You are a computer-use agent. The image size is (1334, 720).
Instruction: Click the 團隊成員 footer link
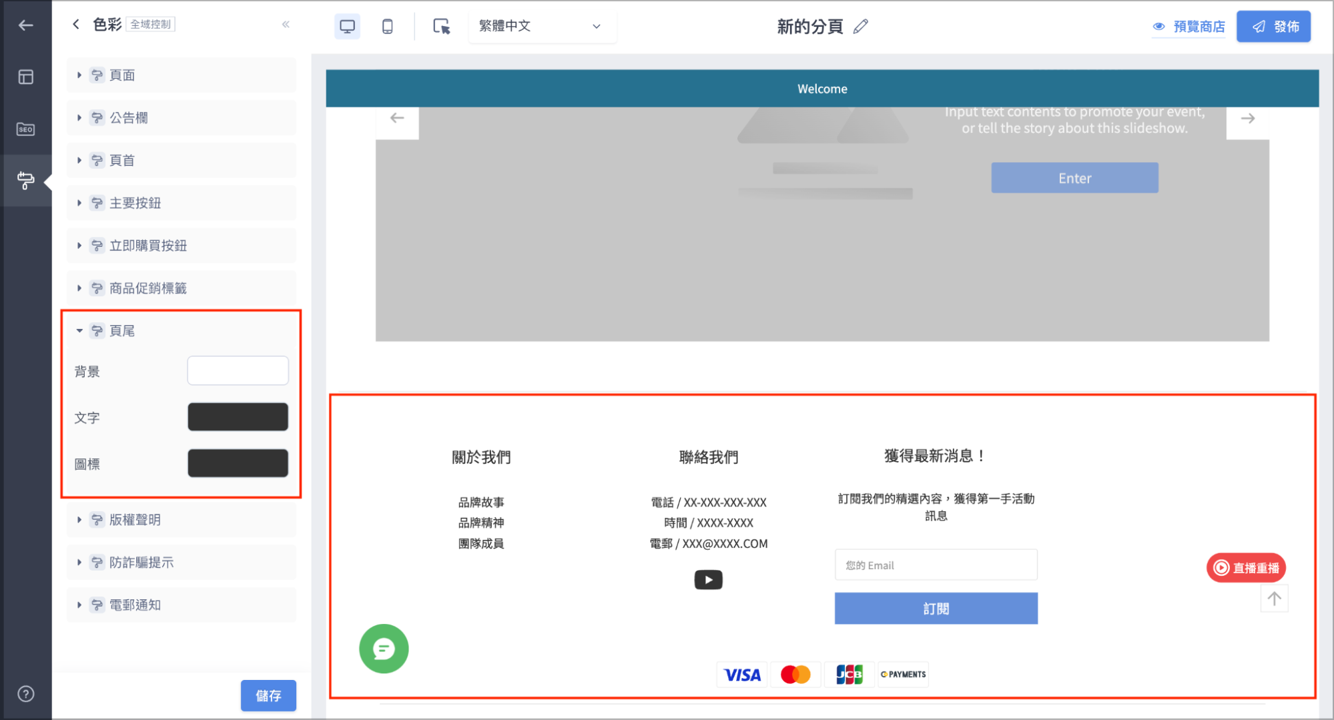tap(481, 544)
